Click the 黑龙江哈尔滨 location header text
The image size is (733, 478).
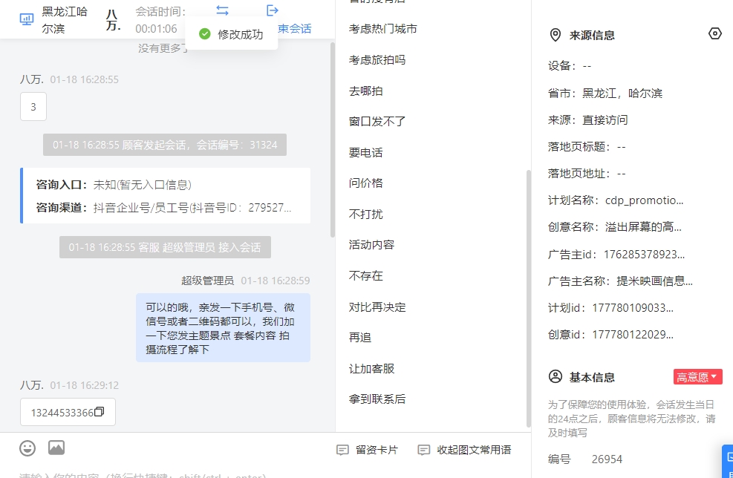pos(65,20)
